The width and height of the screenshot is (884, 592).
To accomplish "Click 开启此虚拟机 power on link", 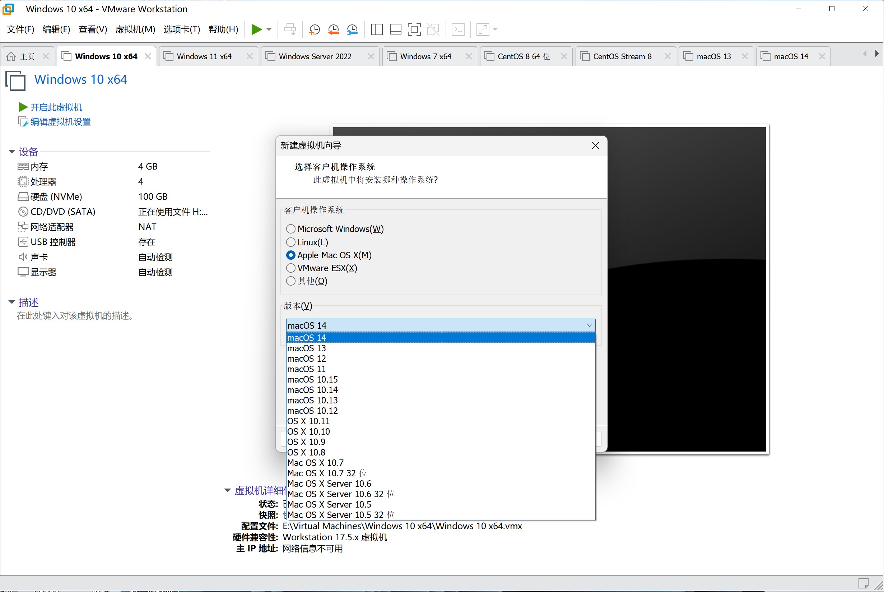I will 56,107.
